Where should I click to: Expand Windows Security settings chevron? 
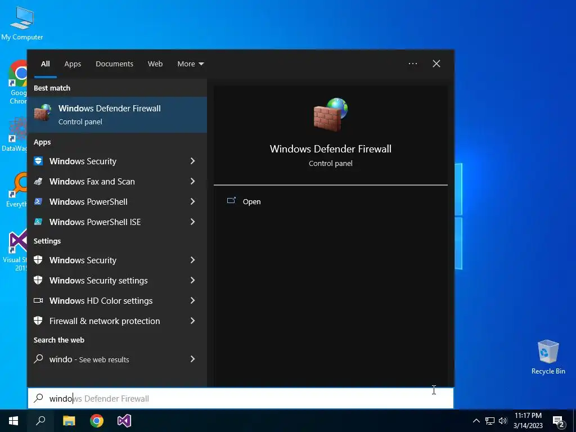pos(192,280)
